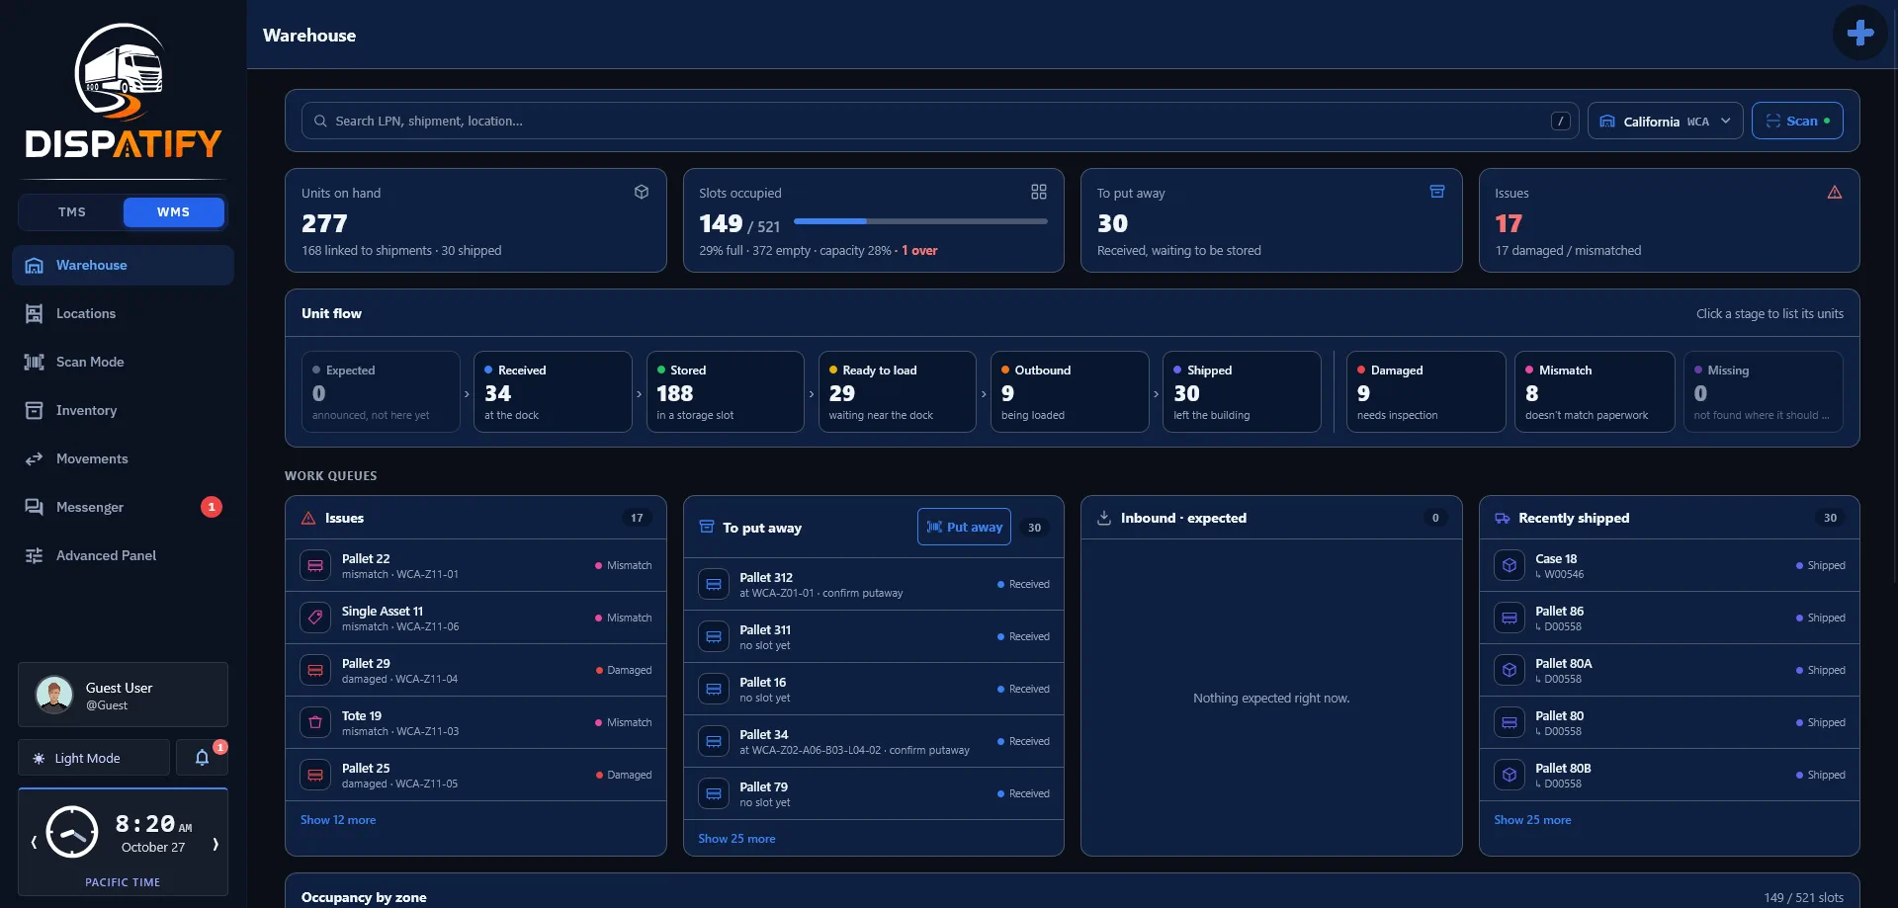Open Inventory in the sidebar
Screen dimensions: 1898x908
[123, 410]
